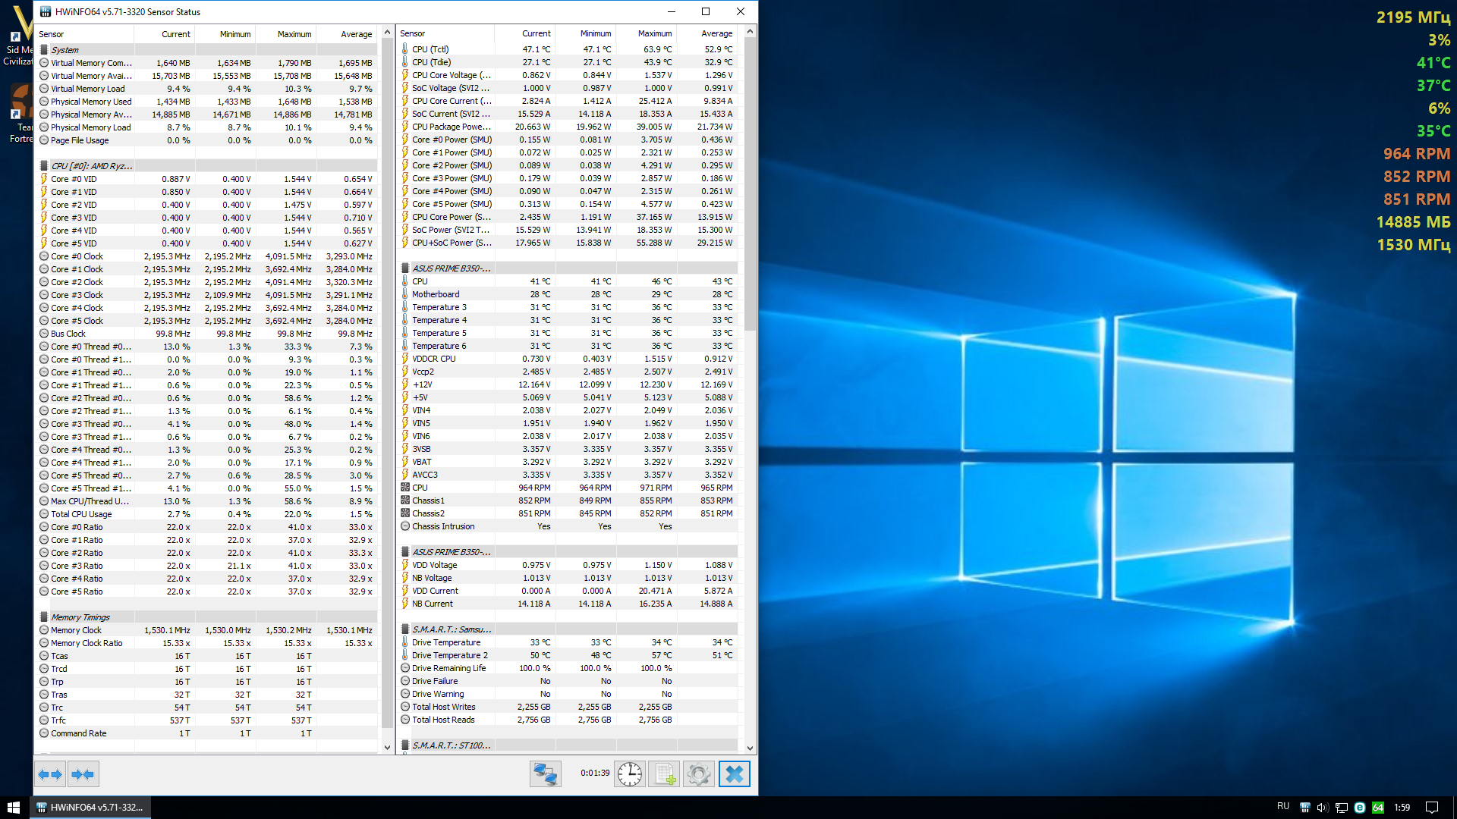Collapse the Memory Timings group header

point(80,617)
